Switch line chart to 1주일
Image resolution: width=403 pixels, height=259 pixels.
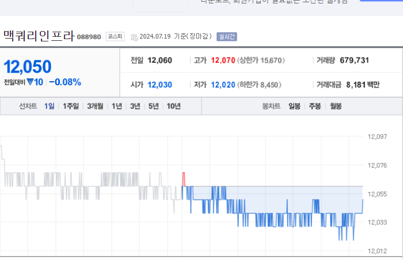tap(71, 106)
